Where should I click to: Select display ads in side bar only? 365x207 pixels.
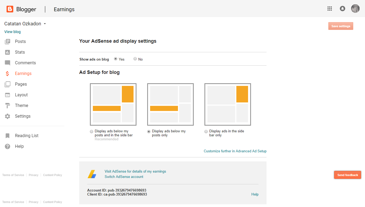point(206,132)
